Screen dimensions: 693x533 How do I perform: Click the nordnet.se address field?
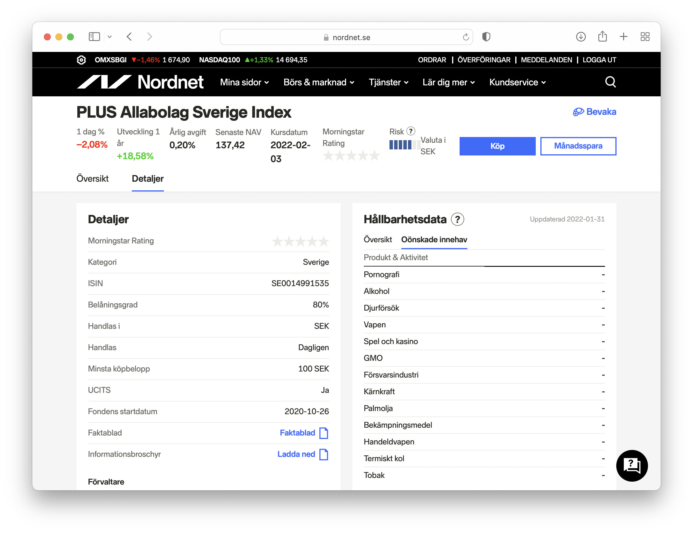[x=346, y=37]
